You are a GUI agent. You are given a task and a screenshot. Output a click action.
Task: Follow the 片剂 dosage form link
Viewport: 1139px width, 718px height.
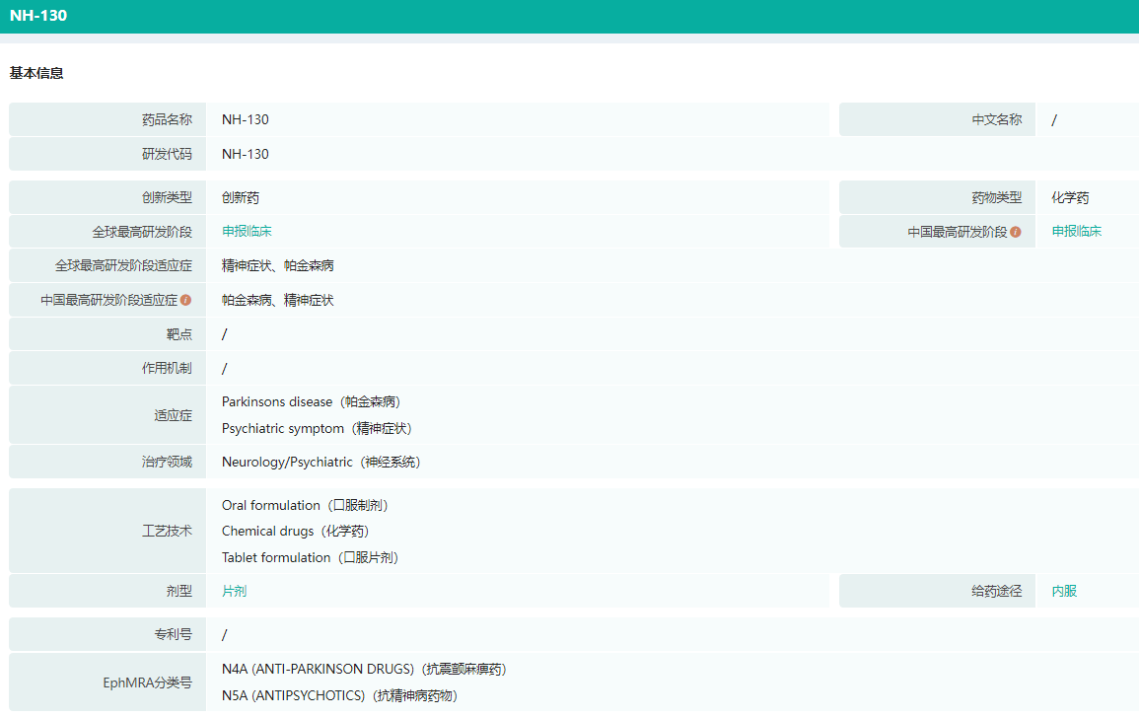point(234,592)
